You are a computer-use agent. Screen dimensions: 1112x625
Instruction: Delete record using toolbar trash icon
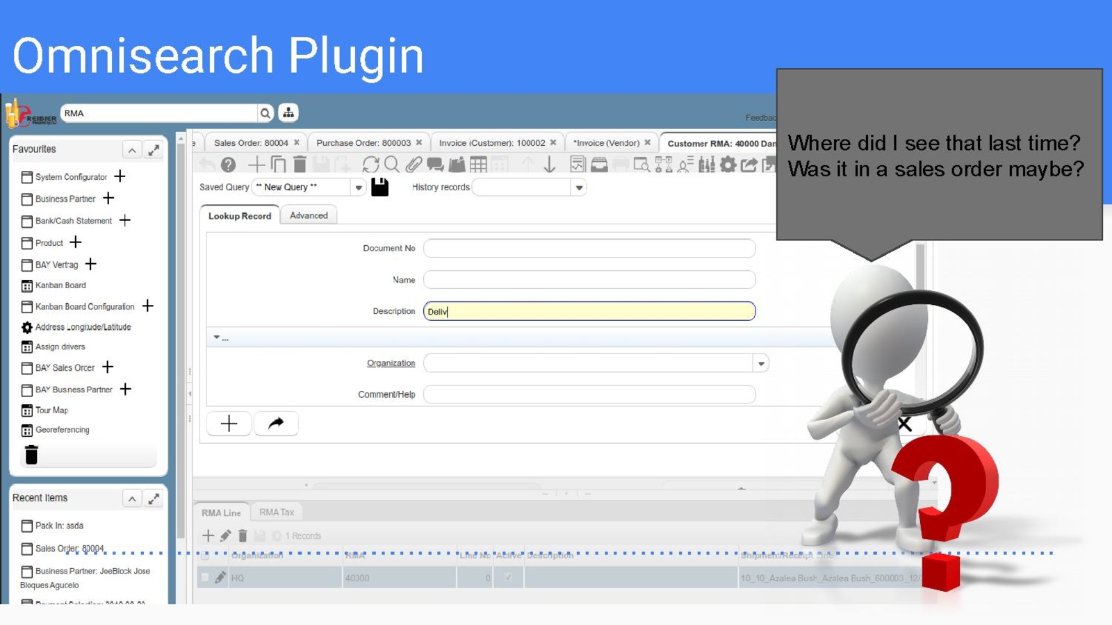coord(300,165)
